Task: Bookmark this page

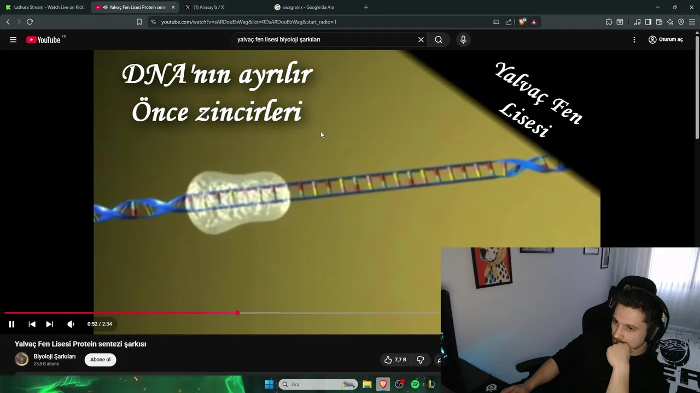Action: pyautogui.click(x=139, y=22)
